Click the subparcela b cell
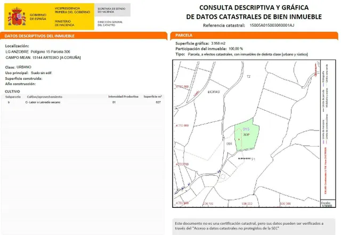The width and height of the screenshot is (341, 235). coord(9,102)
